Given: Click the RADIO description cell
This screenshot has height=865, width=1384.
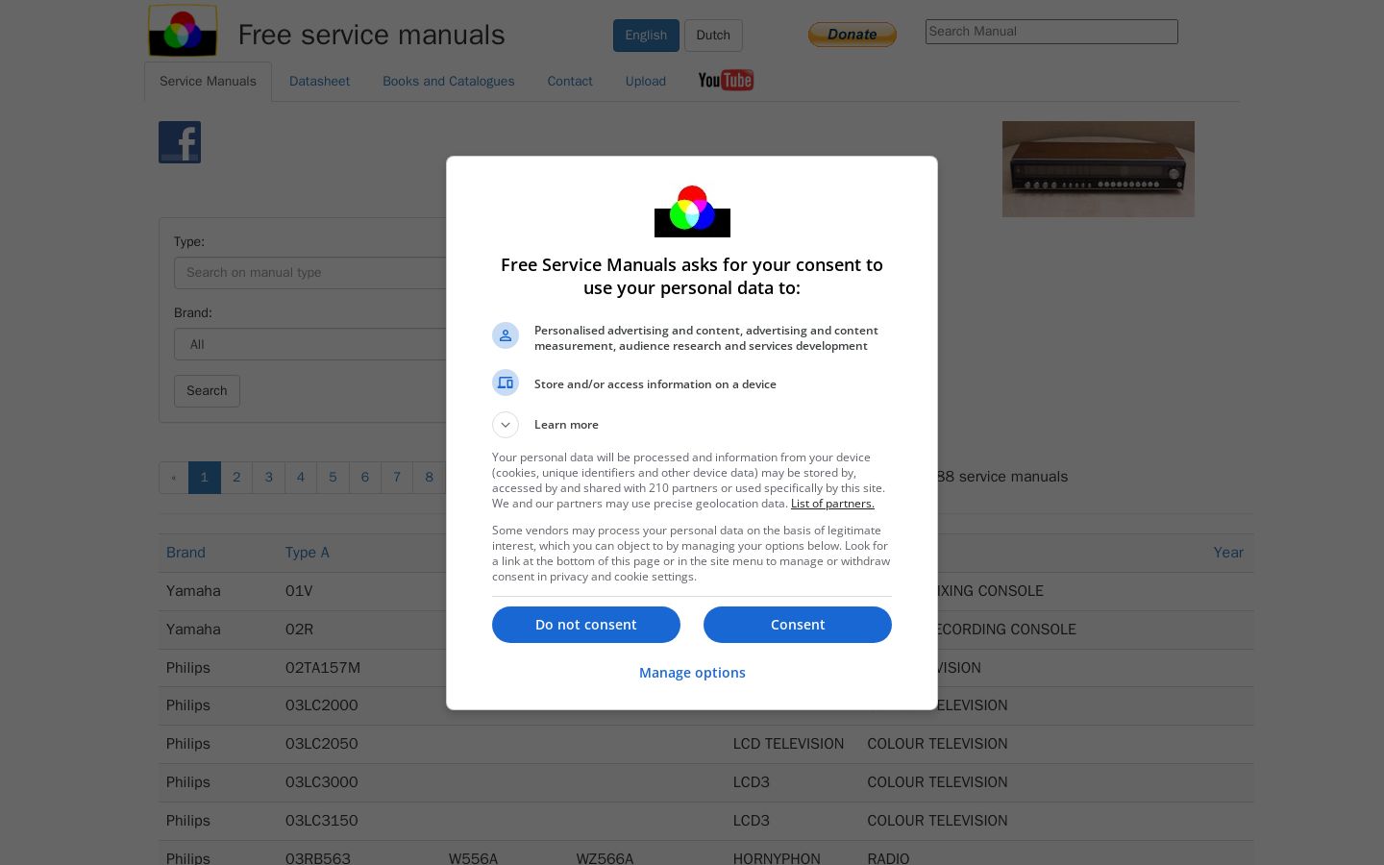Looking at the screenshot, I should [x=889, y=858].
